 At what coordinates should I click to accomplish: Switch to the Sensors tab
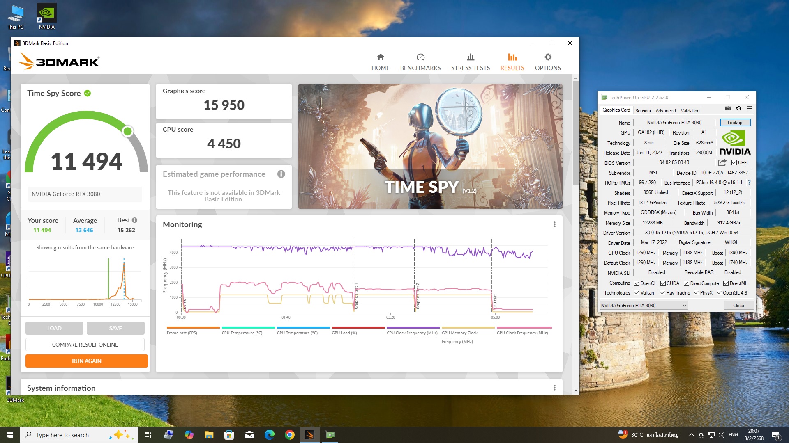(643, 111)
